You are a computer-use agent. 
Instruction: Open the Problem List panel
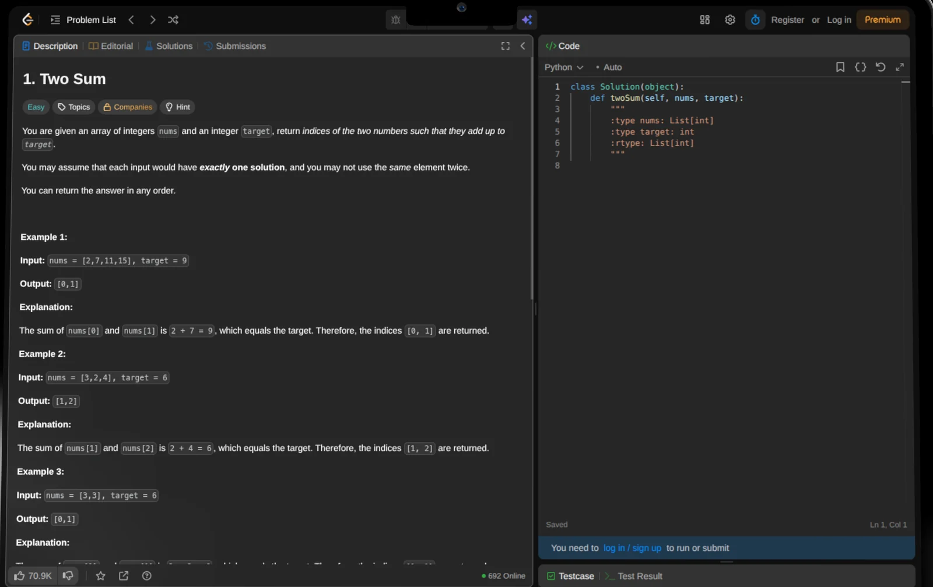[83, 20]
